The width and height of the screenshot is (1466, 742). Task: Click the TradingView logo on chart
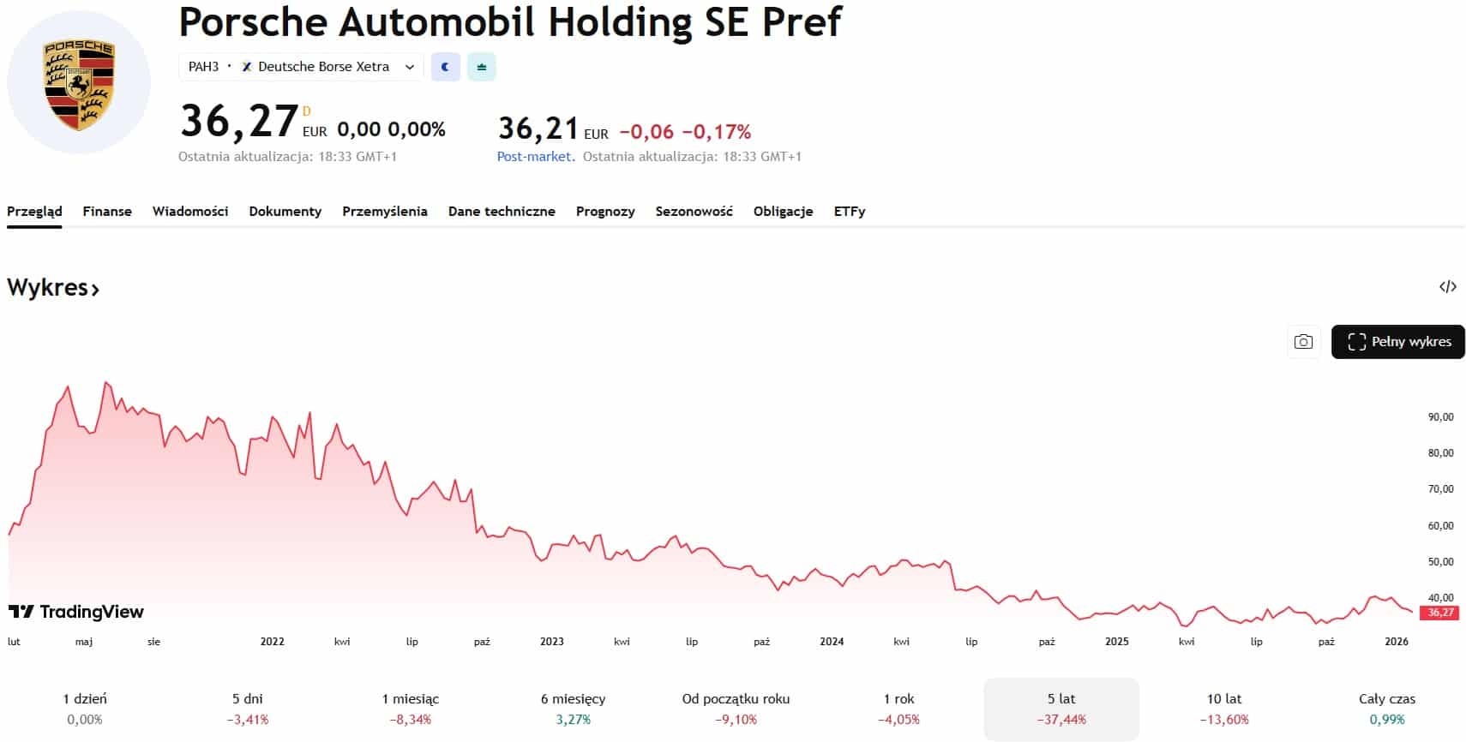[x=76, y=612]
